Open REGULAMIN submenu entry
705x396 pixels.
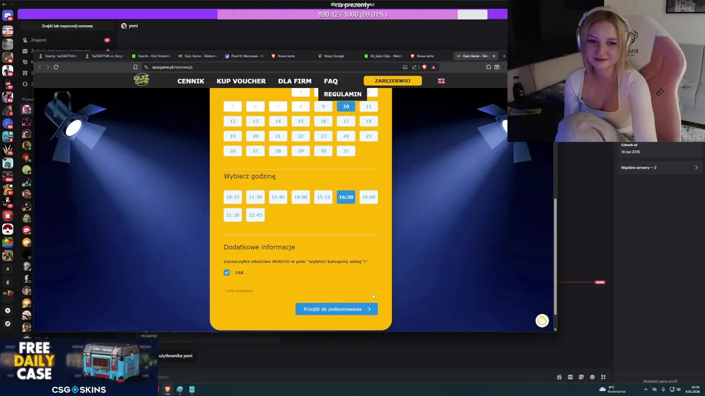[x=343, y=94]
